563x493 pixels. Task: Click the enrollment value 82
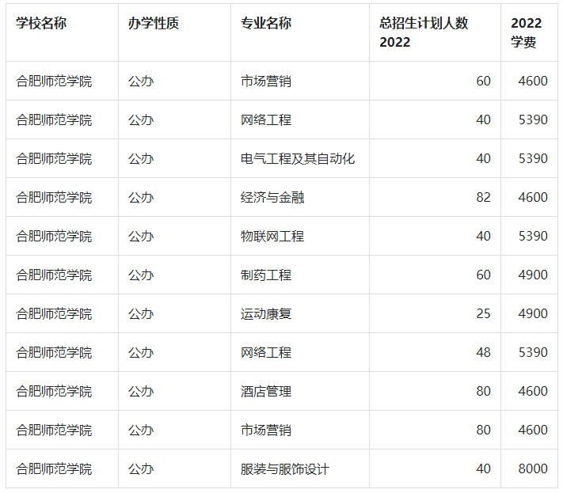(483, 197)
